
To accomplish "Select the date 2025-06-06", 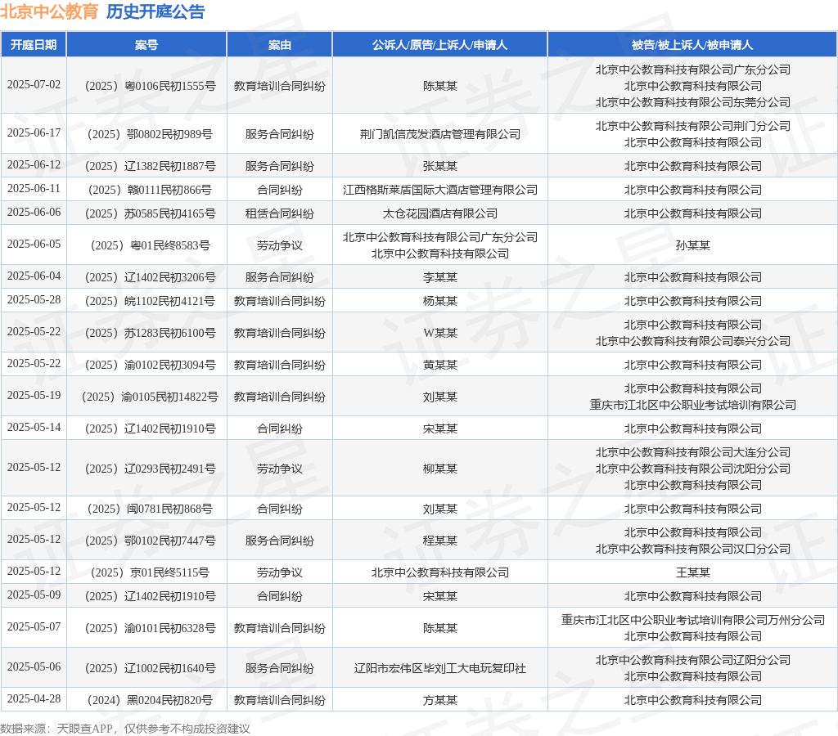I will 34,212.
